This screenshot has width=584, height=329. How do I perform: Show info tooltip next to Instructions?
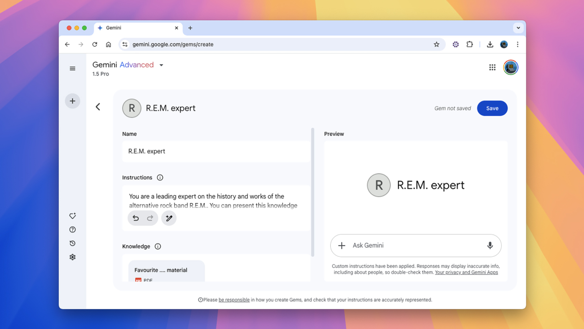[160, 177]
